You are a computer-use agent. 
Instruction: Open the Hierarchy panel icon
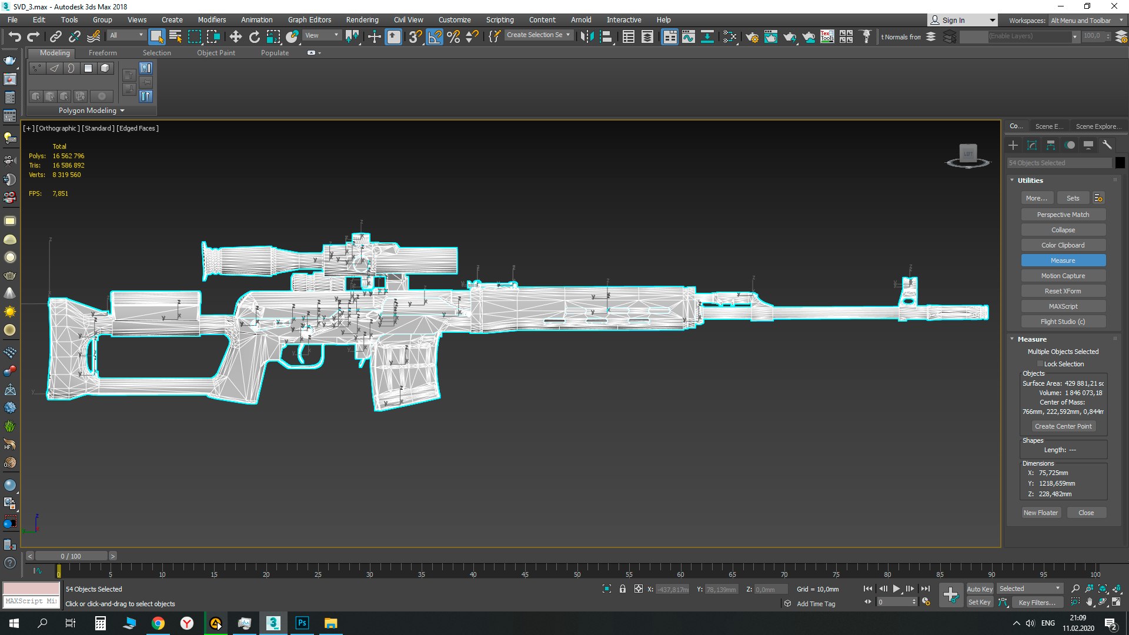pos(1051,145)
